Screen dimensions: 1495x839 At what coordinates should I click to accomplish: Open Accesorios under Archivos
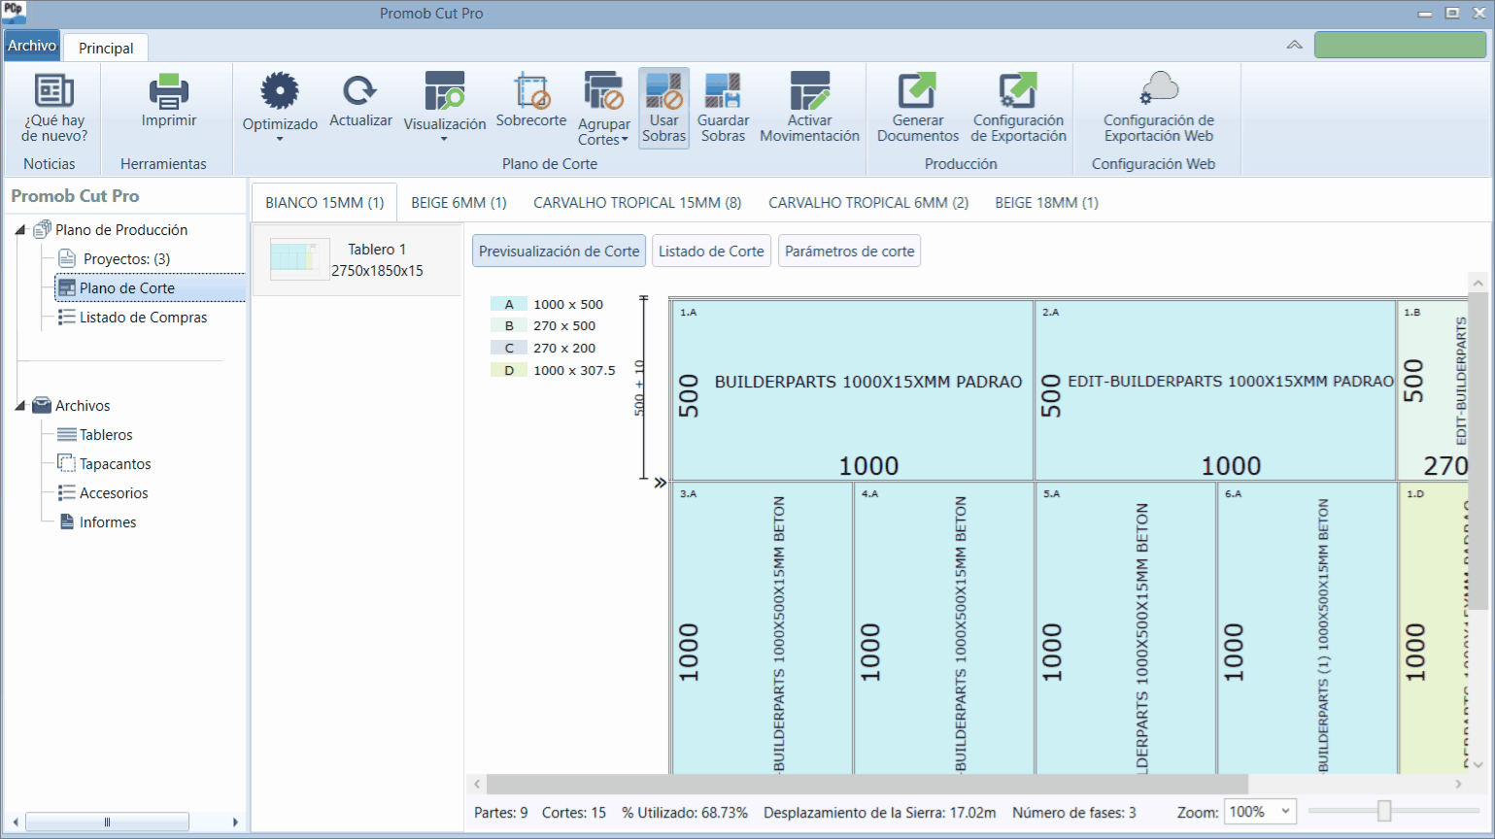click(x=114, y=493)
